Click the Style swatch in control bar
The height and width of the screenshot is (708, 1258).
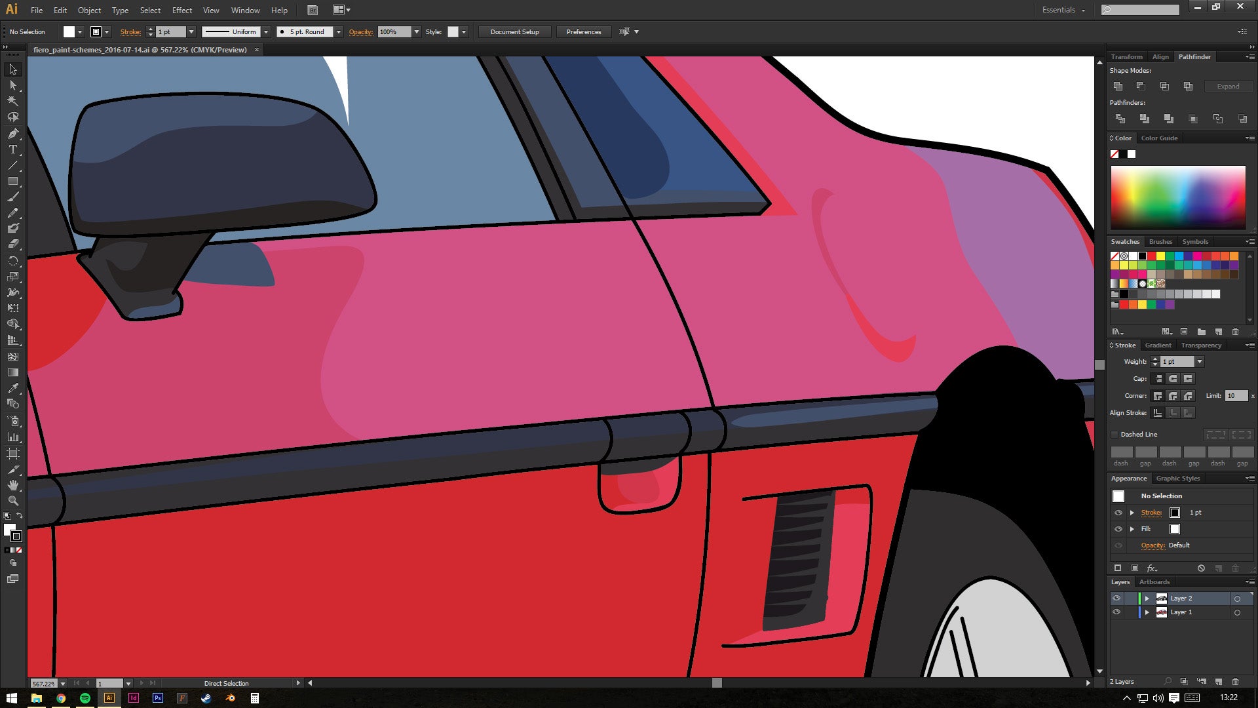pos(453,31)
